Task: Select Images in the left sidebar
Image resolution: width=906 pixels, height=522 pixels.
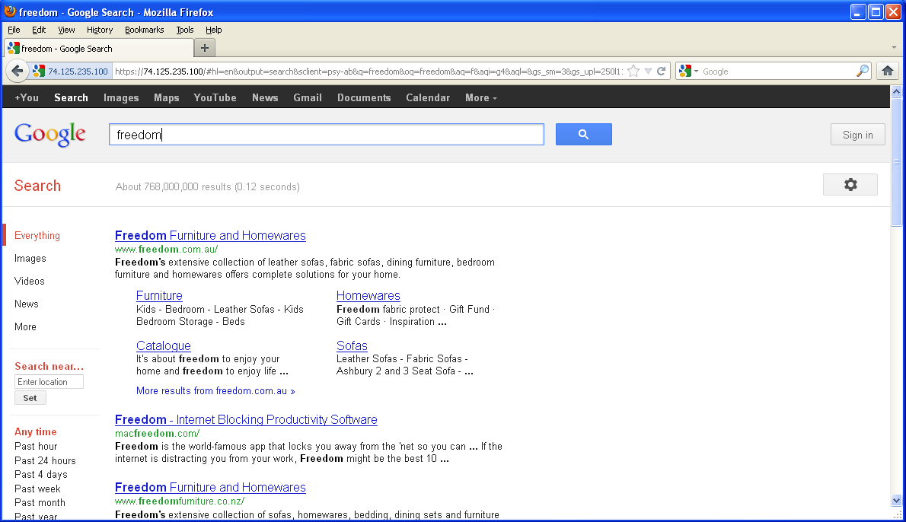Action: pyautogui.click(x=30, y=259)
